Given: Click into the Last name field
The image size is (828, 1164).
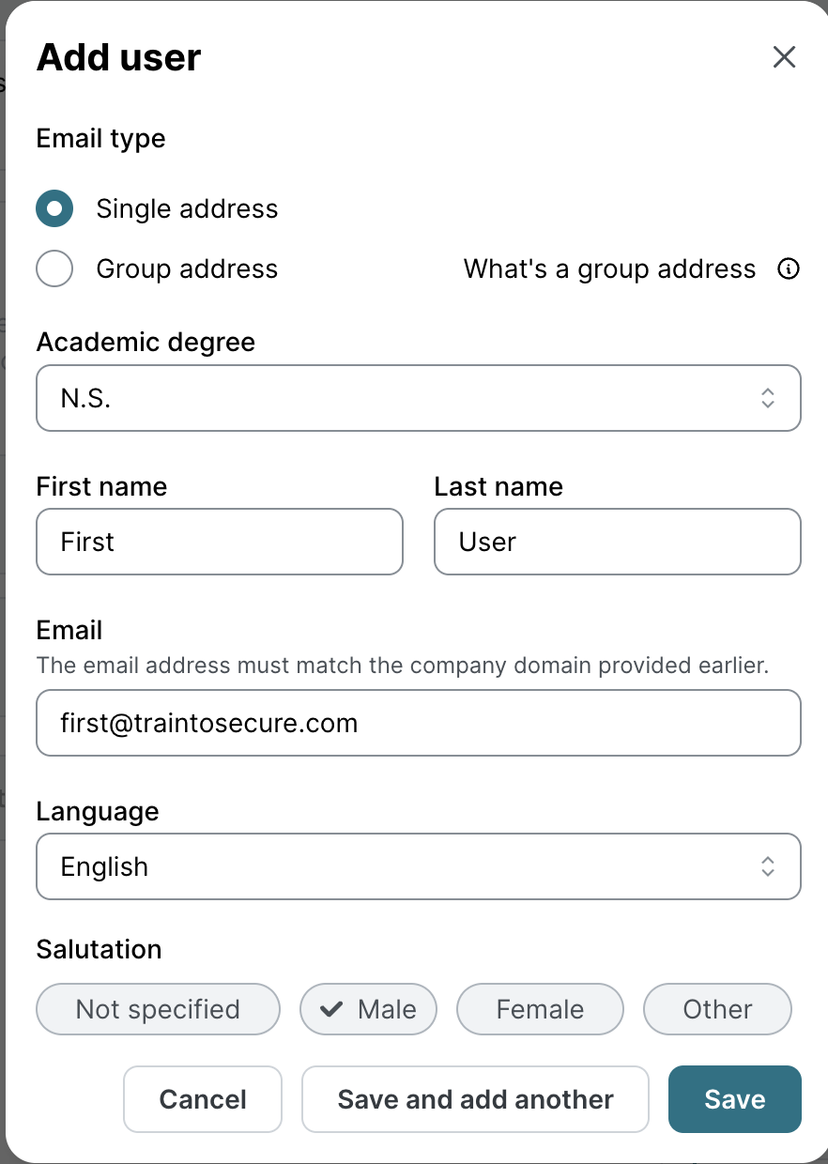Looking at the screenshot, I should coord(617,542).
